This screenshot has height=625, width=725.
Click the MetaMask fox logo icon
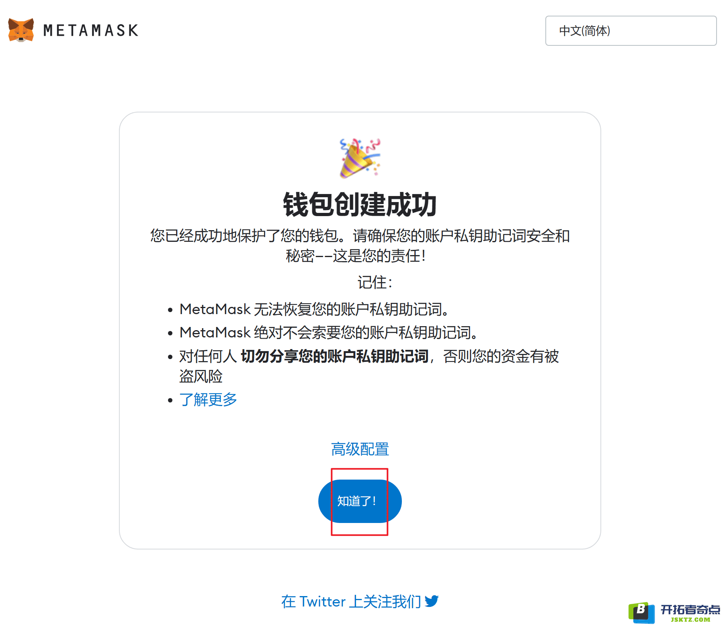point(21,30)
